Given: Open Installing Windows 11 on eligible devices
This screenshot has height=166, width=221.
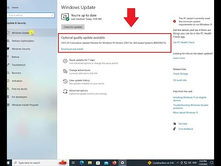Looking at the screenshot, I should 190,99.
